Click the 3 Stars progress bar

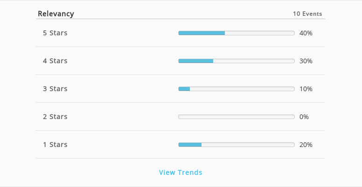coord(237,89)
